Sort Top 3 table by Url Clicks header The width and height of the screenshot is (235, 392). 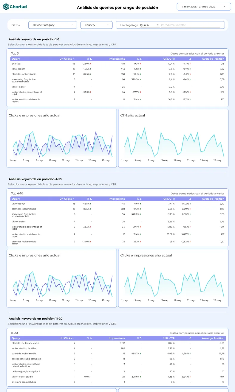point(66,59)
